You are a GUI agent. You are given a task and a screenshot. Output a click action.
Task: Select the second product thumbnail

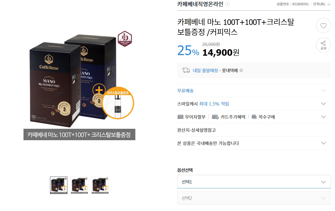pyautogui.click(x=79, y=185)
